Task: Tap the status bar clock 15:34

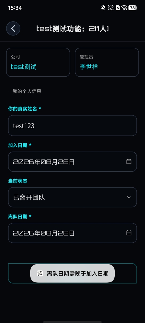Action: pyautogui.click(x=15, y=8)
